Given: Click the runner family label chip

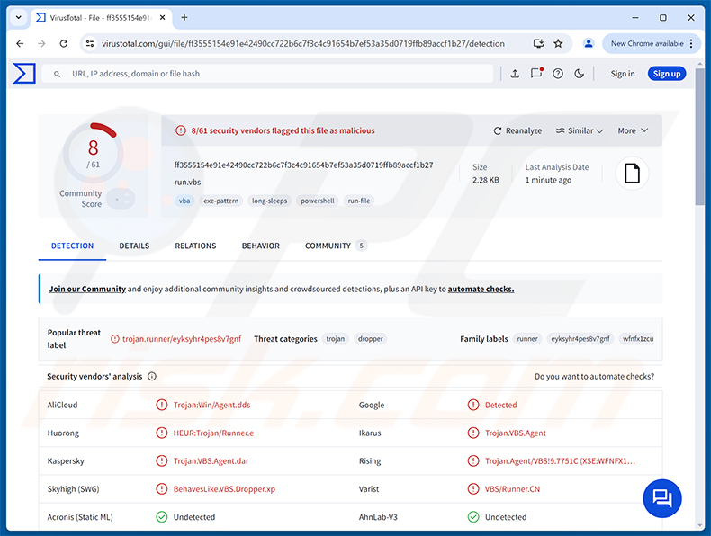Looking at the screenshot, I should pos(527,339).
